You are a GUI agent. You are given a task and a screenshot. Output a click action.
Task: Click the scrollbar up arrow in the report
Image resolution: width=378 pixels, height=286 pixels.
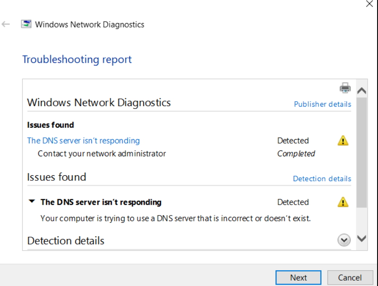click(361, 91)
